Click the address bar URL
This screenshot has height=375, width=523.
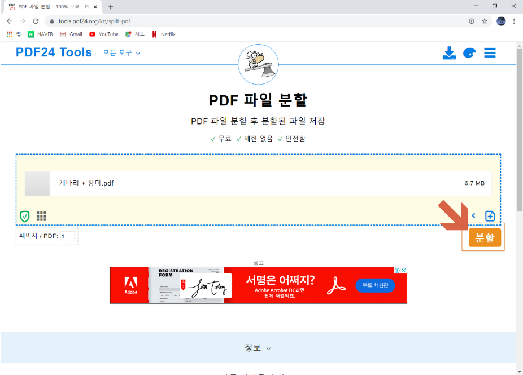[x=94, y=21]
